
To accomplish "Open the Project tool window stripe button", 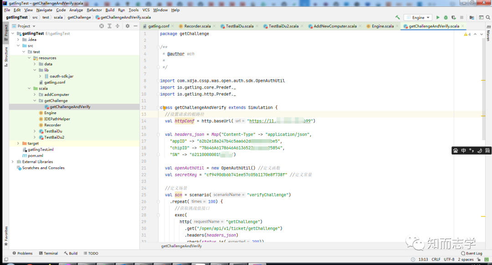I will click(x=5, y=33).
